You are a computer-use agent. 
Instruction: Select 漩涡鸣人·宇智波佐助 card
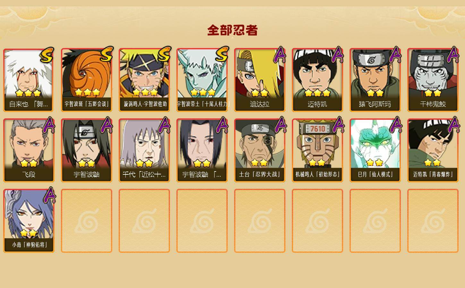[144, 80]
